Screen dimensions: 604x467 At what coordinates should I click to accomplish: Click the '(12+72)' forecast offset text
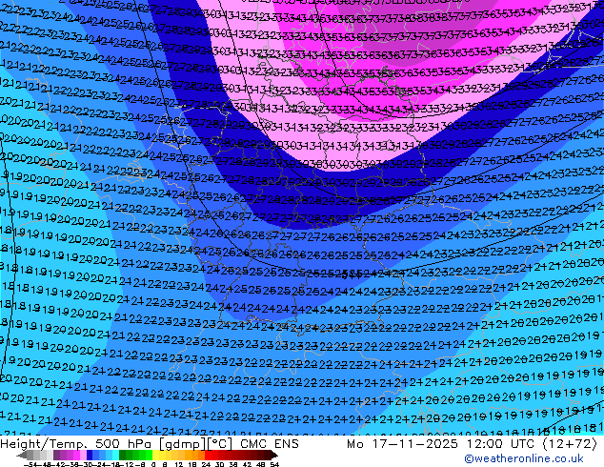570,444
